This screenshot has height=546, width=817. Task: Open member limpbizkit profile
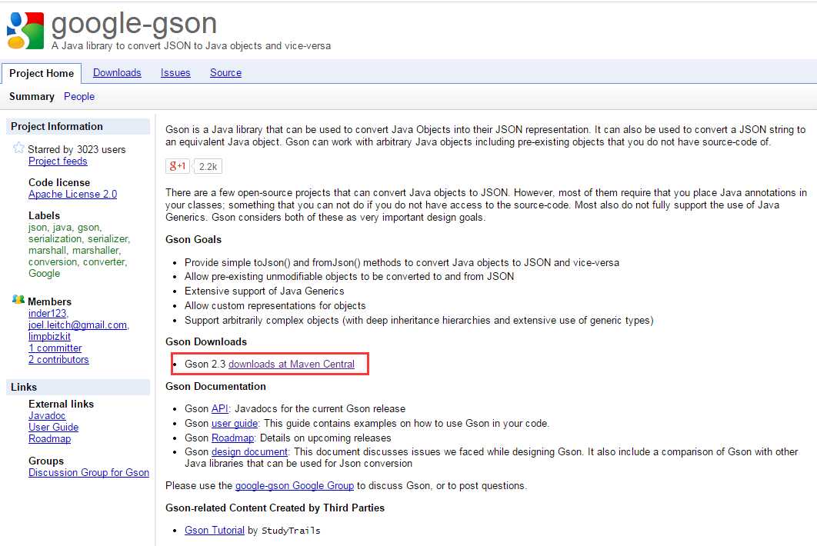click(x=49, y=336)
